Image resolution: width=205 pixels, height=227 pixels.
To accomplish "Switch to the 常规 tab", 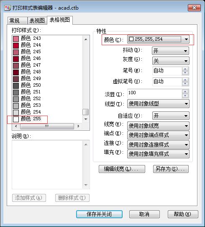I will click(17, 21).
